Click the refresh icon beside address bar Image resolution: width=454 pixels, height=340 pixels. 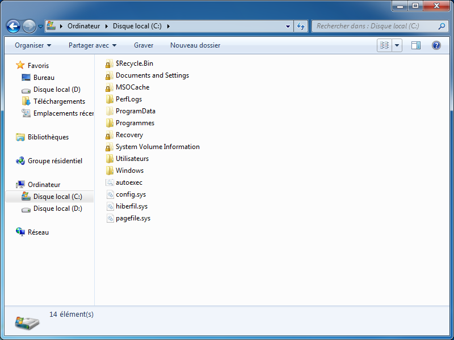(x=301, y=26)
